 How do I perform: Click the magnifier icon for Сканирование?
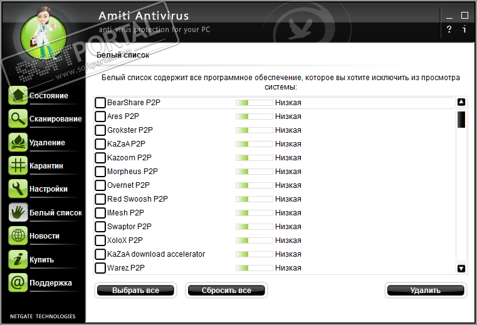point(18,119)
